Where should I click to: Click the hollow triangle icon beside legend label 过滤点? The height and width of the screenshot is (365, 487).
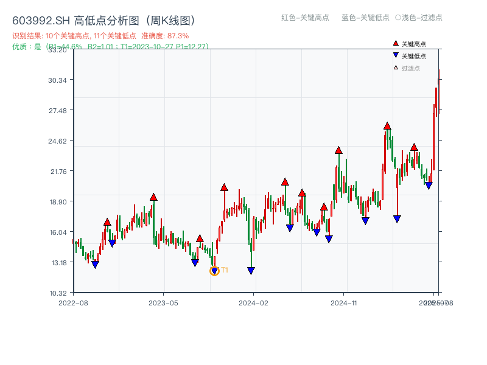(x=396, y=68)
